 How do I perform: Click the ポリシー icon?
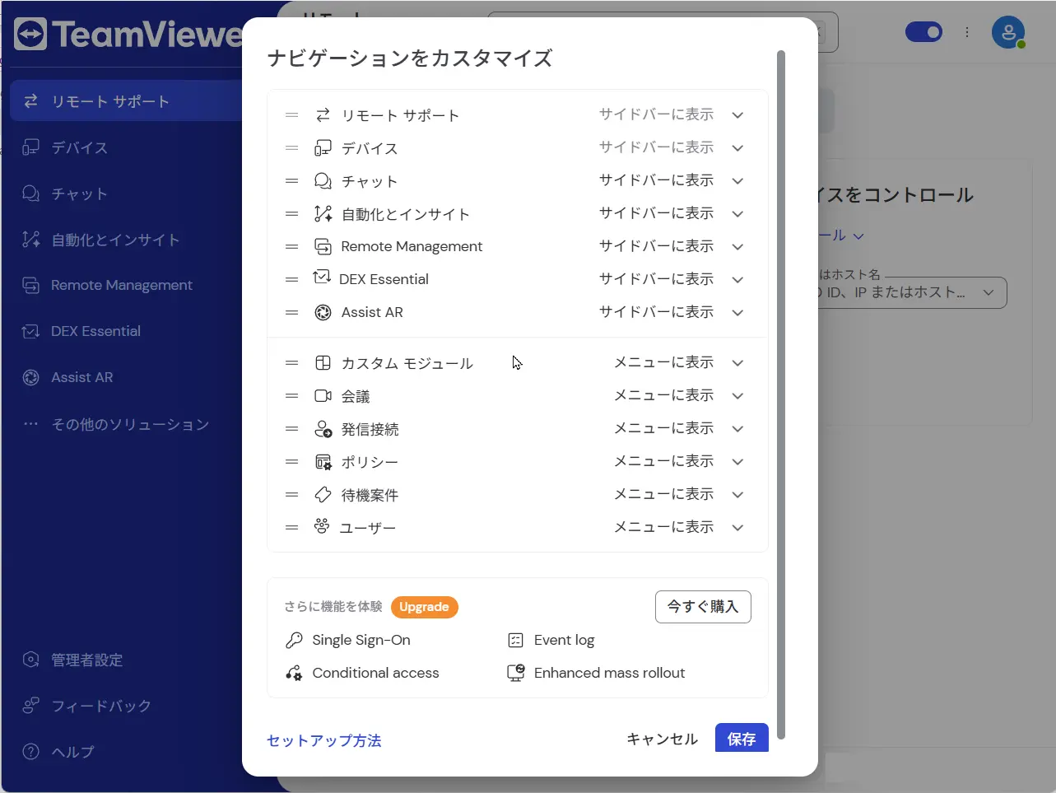coord(323,462)
